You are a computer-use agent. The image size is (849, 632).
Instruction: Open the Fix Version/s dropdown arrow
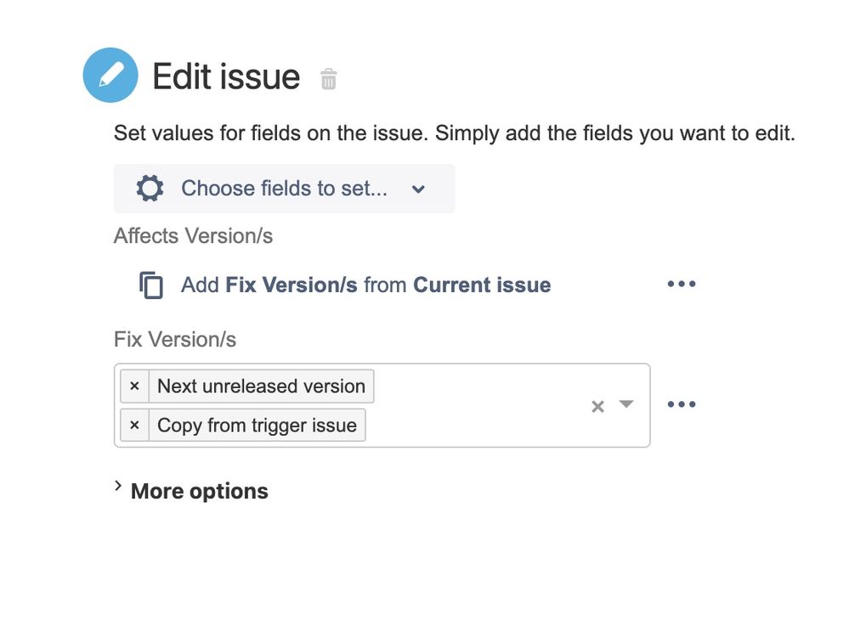626,404
